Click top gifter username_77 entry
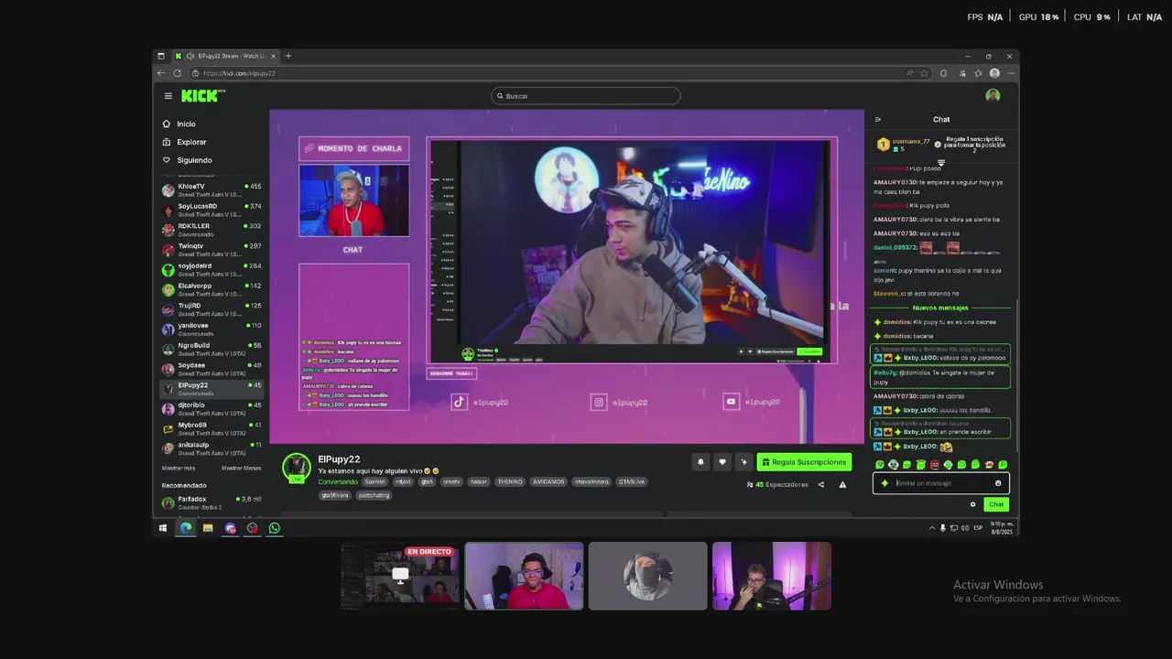 point(904,145)
